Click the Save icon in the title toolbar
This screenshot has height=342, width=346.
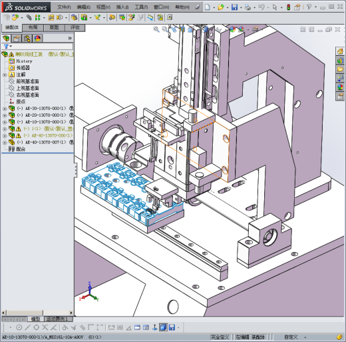234,7
